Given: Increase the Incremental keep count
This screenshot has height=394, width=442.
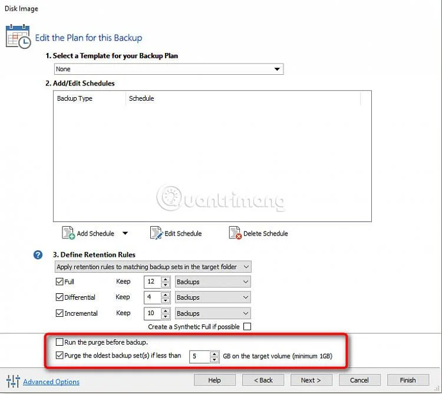Looking at the screenshot, I should [x=166, y=310].
